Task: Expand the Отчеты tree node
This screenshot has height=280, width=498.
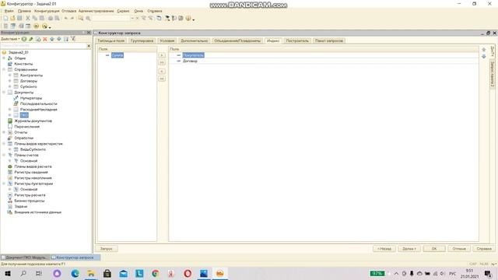Action: click(4, 132)
